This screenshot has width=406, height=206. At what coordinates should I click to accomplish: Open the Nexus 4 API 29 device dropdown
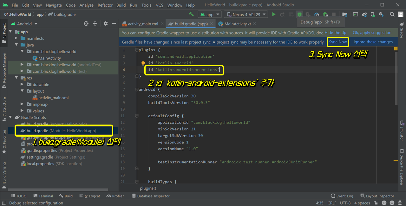[246, 14]
